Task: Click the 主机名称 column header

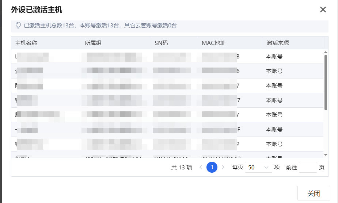Action: [x=26, y=43]
